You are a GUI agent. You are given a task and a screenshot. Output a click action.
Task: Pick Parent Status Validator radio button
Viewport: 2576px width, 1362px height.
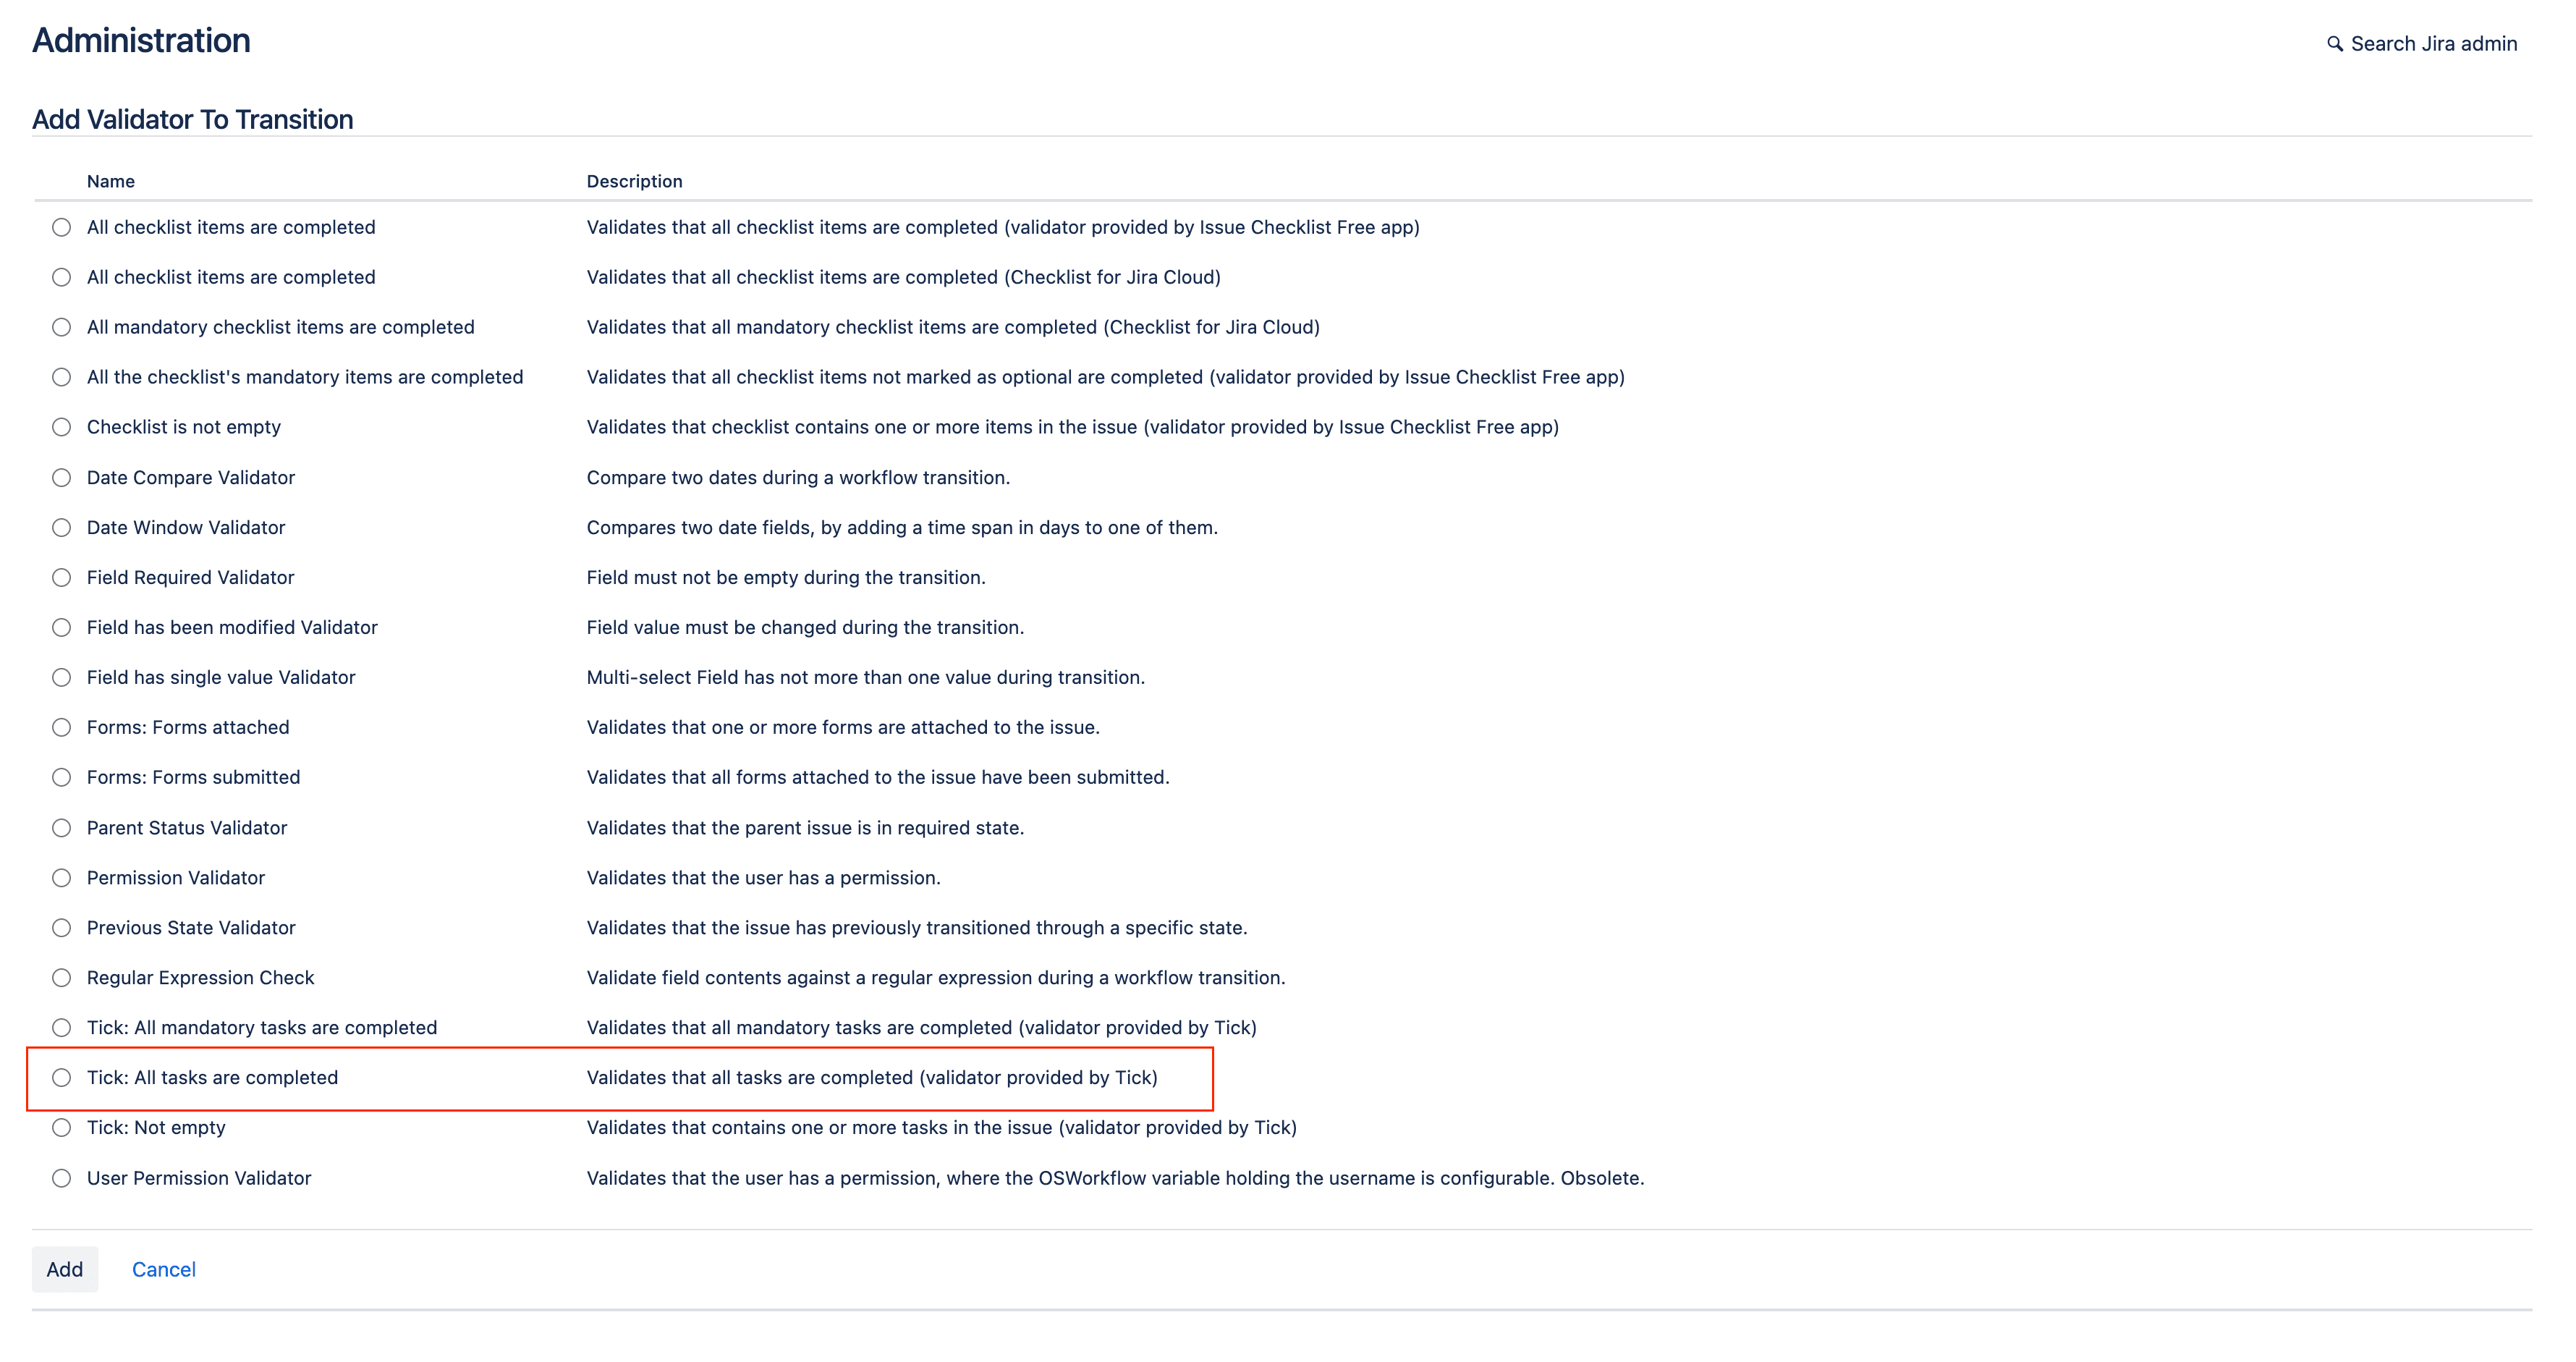pyautogui.click(x=62, y=827)
